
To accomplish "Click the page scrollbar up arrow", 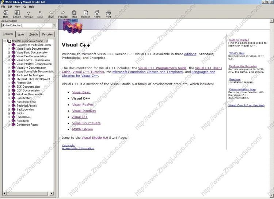I will 271,21.
